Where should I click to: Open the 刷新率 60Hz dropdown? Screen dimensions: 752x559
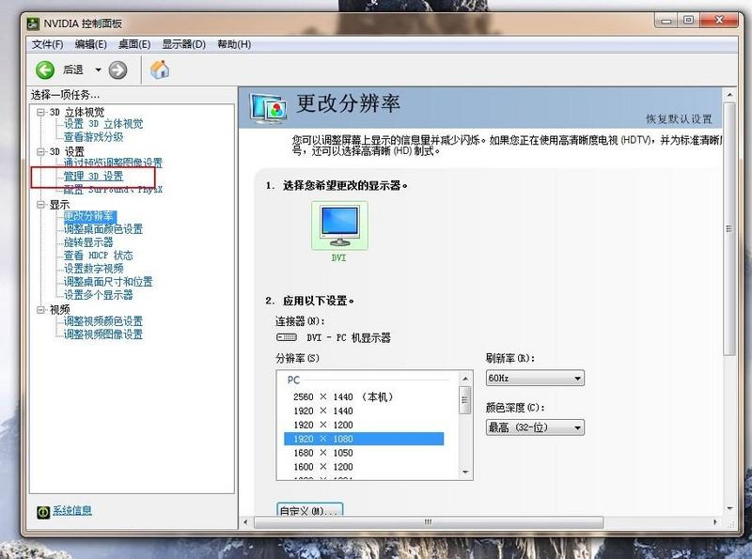[x=535, y=379]
